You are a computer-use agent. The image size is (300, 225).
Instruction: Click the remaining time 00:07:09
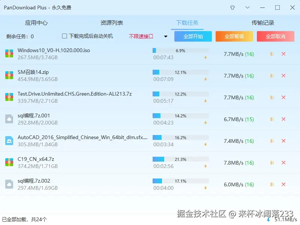pyautogui.click(x=163, y=79)
